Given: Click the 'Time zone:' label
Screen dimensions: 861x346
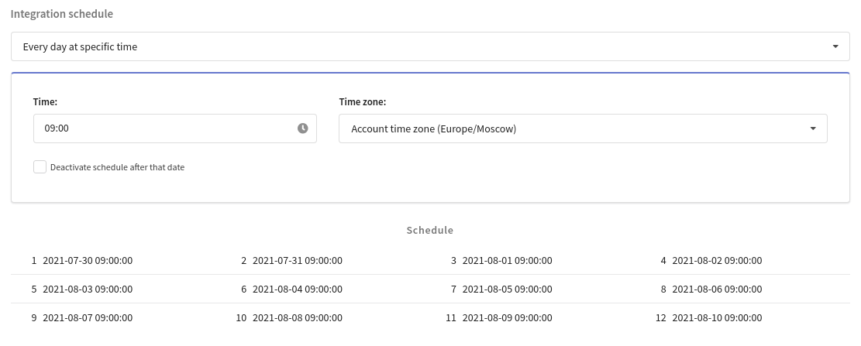Looking at the screenshot, I should (363, 101).
